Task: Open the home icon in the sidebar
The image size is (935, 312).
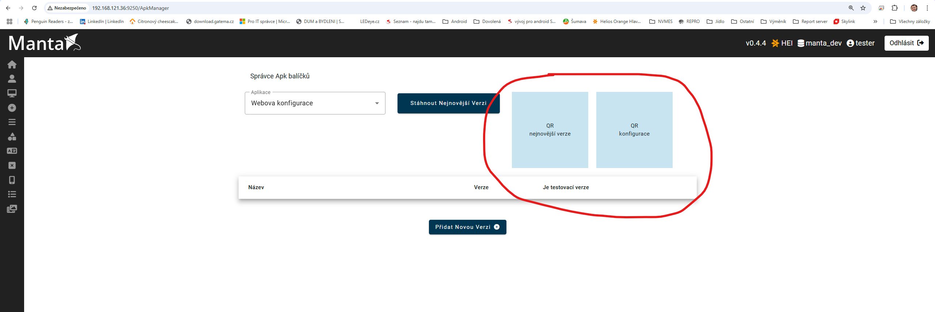Action: coord(12,65)
